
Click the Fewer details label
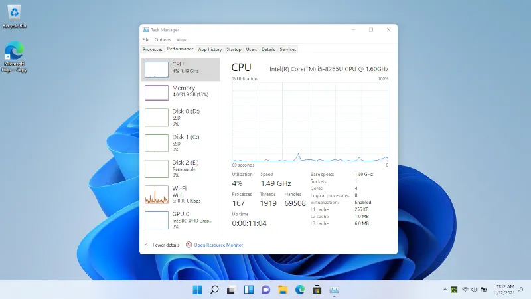coord(166,245)
